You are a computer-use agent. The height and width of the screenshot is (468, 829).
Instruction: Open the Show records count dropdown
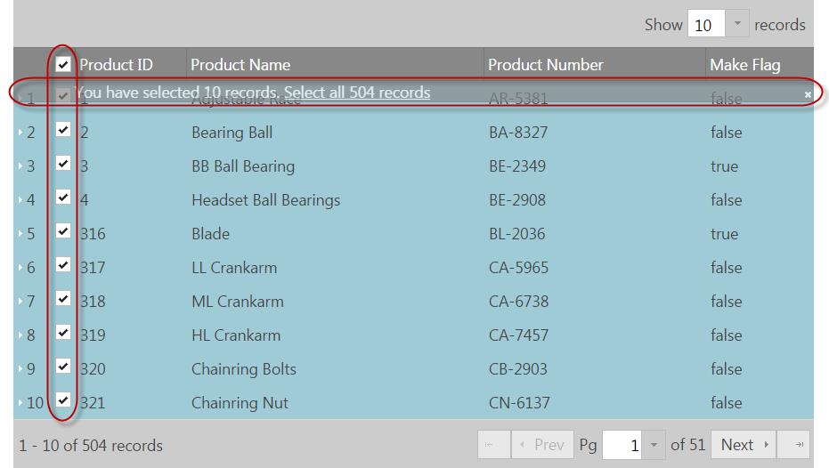point(736,24)
